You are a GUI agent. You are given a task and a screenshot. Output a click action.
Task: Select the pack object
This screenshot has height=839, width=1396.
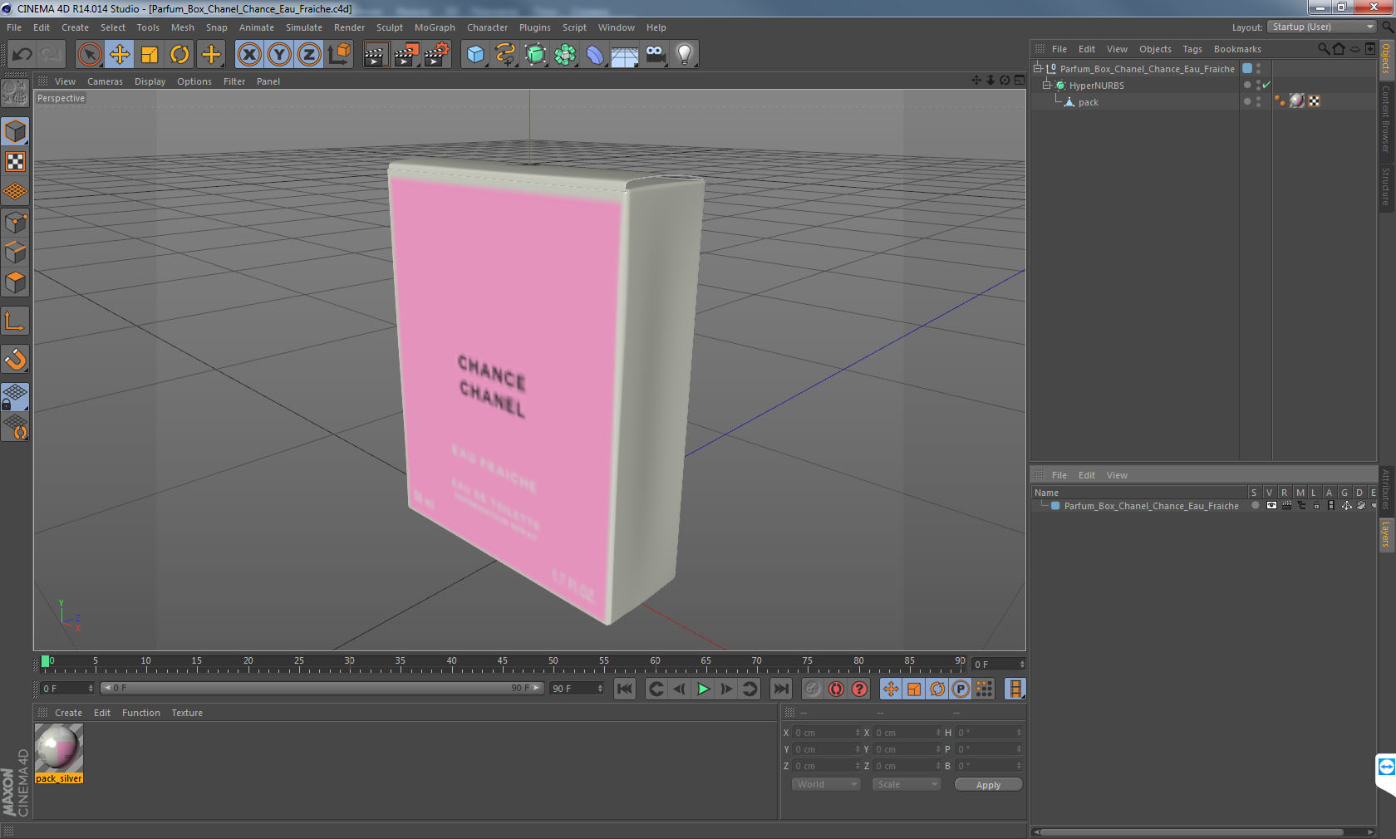[1088, 102]
